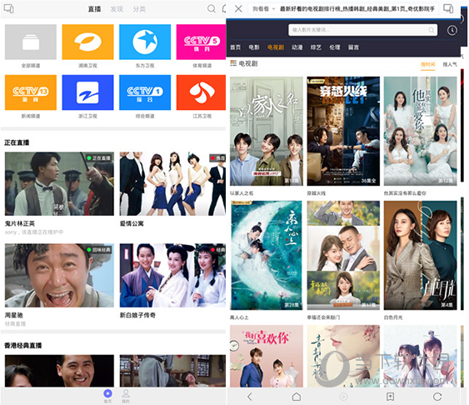Click the 香港经典直播 section heading

pos(23,345)
